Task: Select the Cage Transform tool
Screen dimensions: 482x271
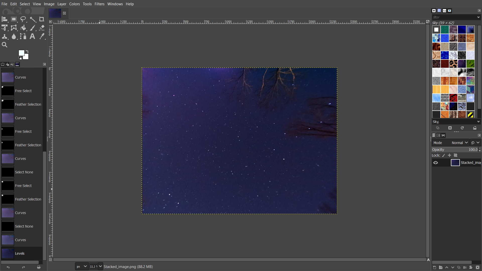Action: pos(14,28)
